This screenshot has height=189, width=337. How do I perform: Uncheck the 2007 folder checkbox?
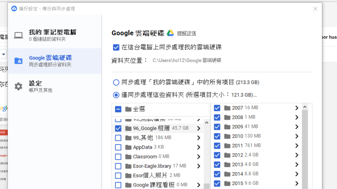click(217, 108)
